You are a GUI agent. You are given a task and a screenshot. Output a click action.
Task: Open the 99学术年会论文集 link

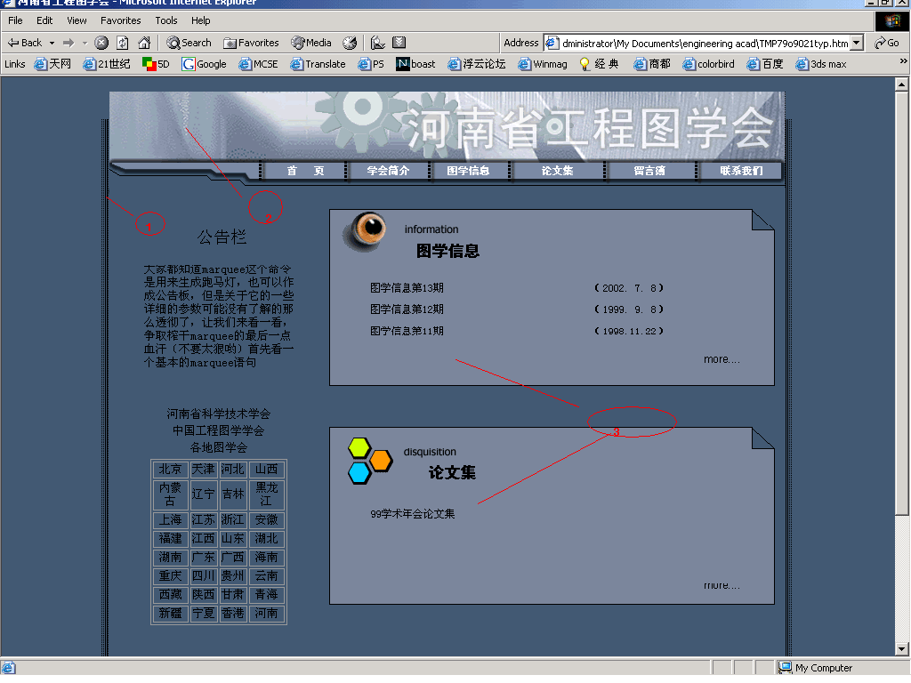coord(412,514)
